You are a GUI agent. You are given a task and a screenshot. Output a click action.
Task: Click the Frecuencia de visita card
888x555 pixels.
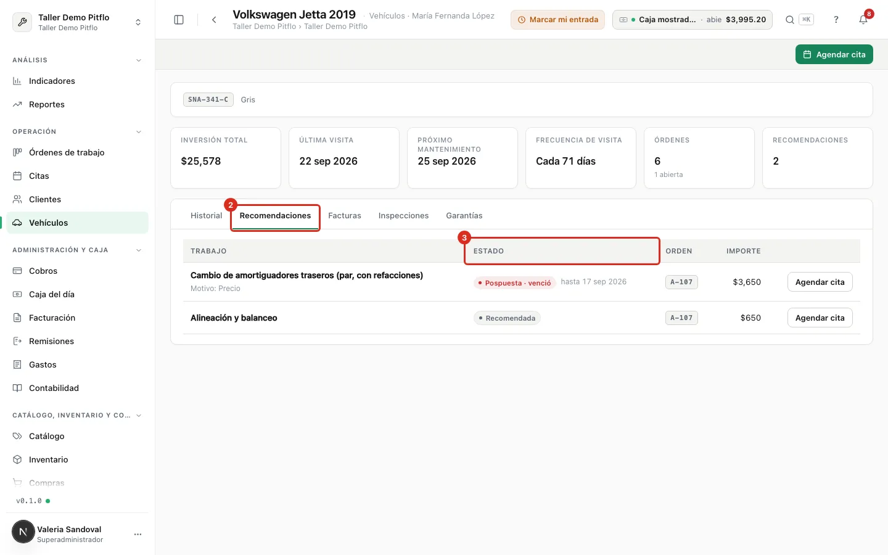point(581,158)
